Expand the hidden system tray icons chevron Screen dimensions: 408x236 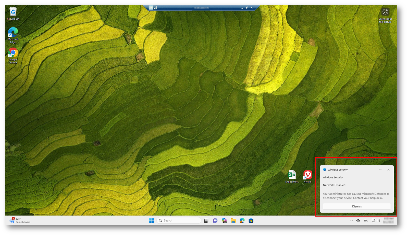tap(351, 220)
